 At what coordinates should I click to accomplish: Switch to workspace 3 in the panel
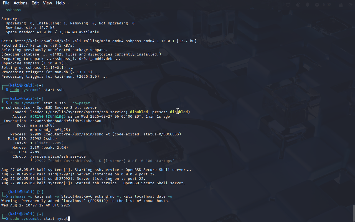[87, 5]
